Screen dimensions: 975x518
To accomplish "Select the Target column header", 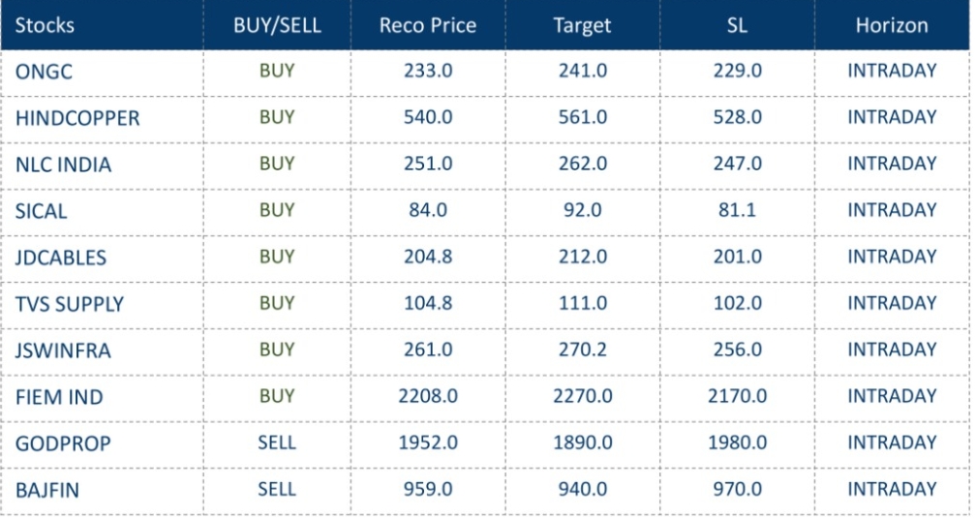I will point(582,25).
